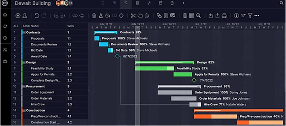Click the attachment paperclip icon
Image resolution: width=286 pixels, height=126 pixels.
pyautogui.click(x=159, y=16)
